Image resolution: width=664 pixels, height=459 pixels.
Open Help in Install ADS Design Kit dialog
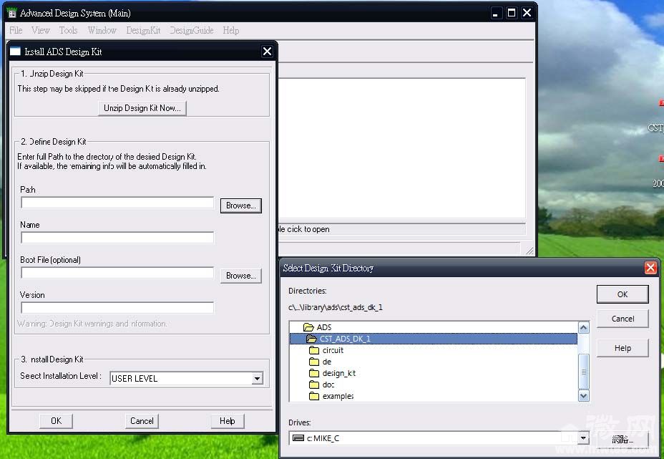[228, 421]
